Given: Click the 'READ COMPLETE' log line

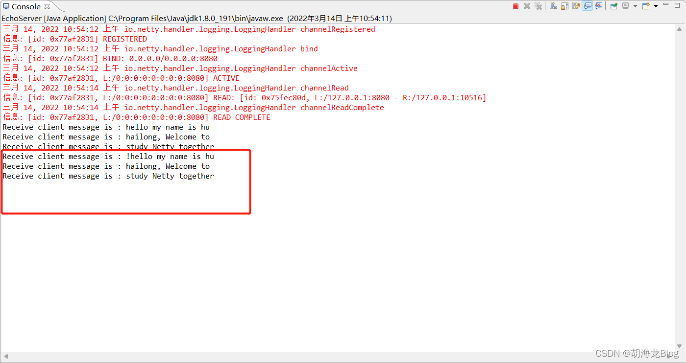Looking at the screenshot, I should coord(137,117).
